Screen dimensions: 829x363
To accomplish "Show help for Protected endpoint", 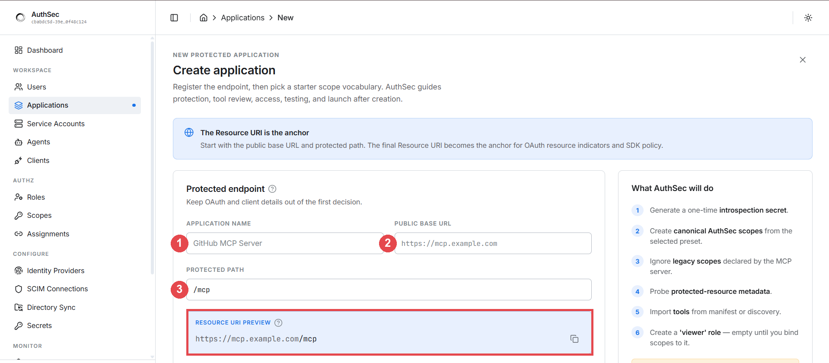I will (272, 189).
